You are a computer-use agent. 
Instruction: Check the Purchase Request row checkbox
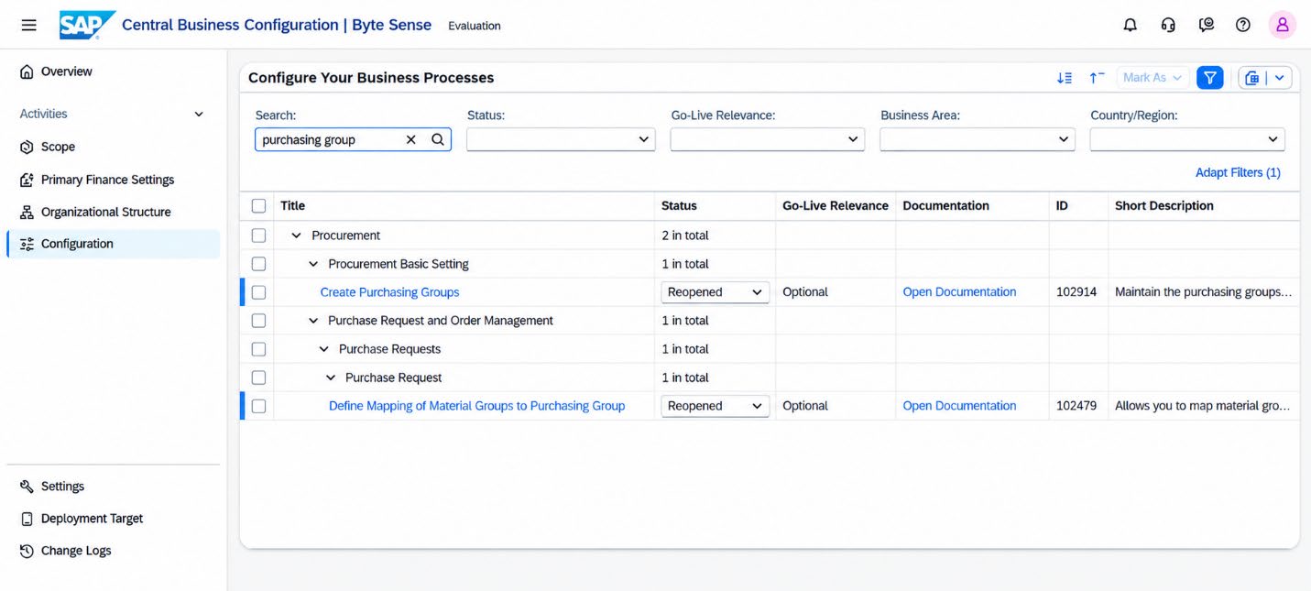(x=258, y=378)
